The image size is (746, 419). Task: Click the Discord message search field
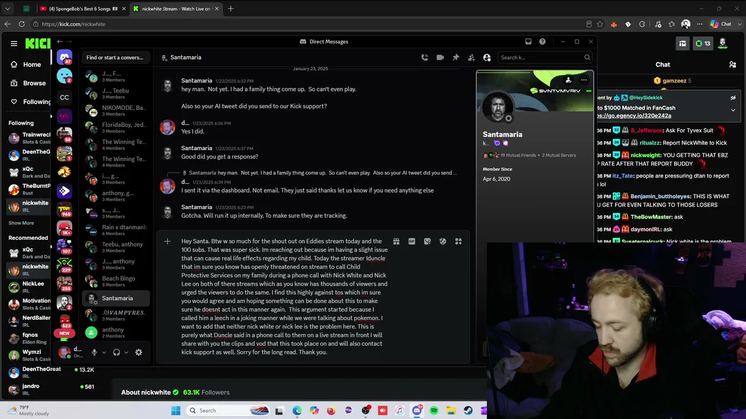click(x=546, y=58)
